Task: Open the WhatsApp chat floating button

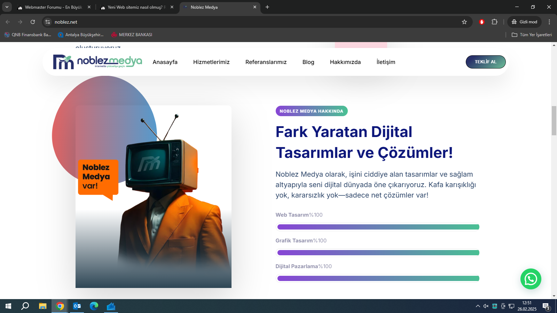Action: (x=531, y=279)
